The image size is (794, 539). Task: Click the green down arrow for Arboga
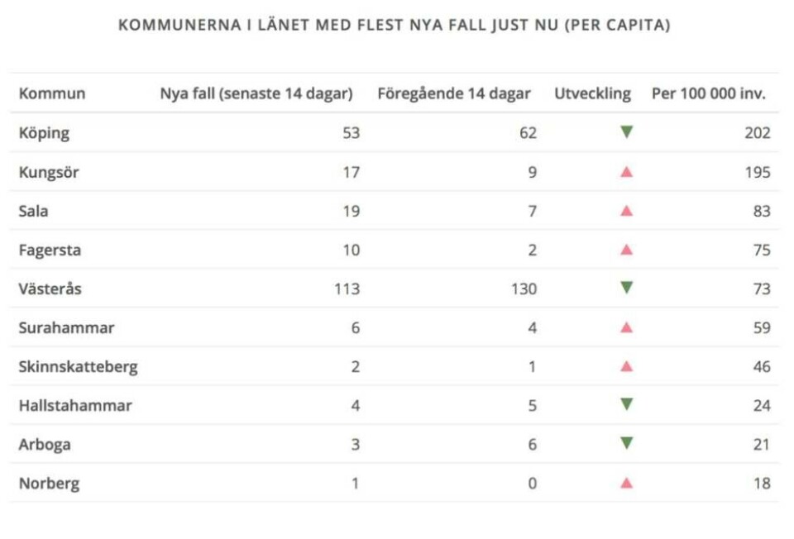[626, 443]
